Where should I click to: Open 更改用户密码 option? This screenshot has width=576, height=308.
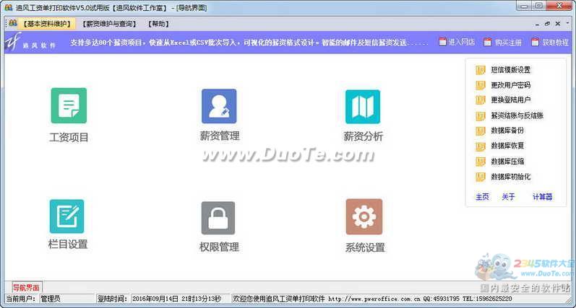(511, 85)
